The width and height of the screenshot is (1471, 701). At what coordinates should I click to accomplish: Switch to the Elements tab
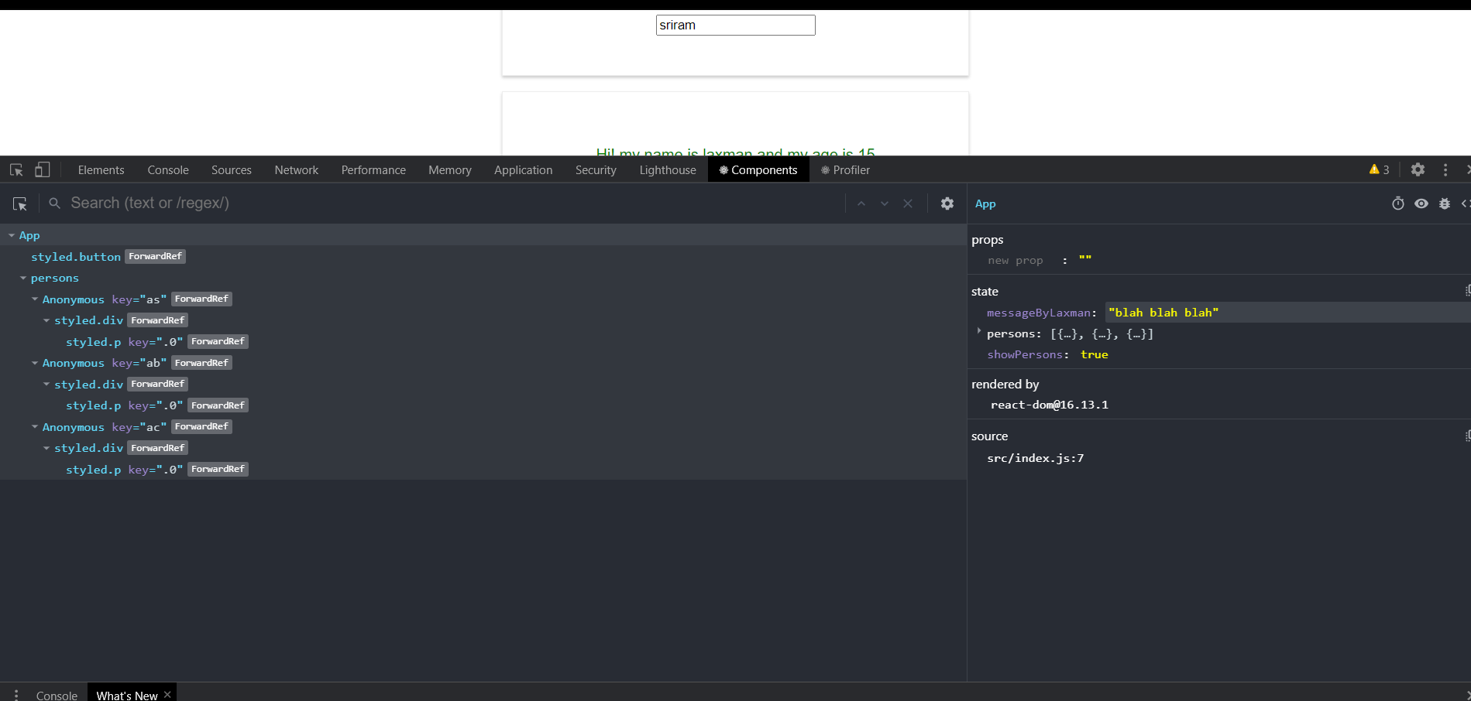pyautogui.click(x=101, y=170)
